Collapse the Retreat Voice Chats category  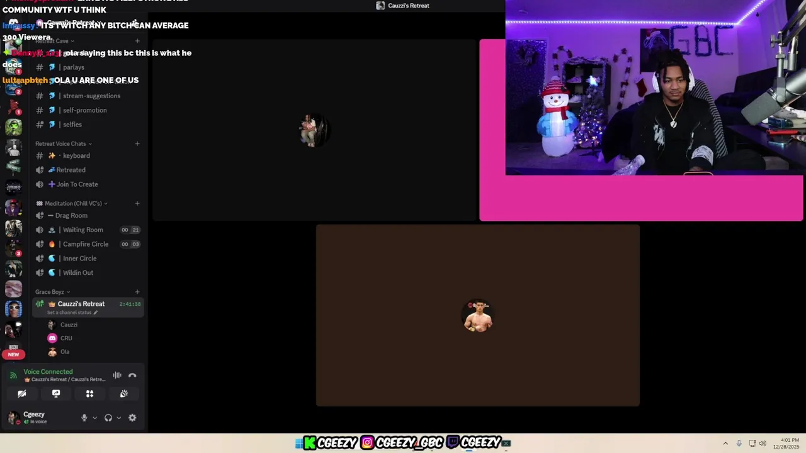click(64, 143)
